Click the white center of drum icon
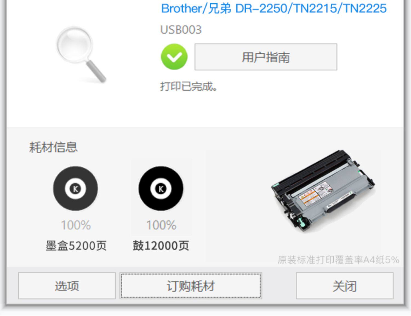This screenshot has height=316, width=411. coord(161,188)
